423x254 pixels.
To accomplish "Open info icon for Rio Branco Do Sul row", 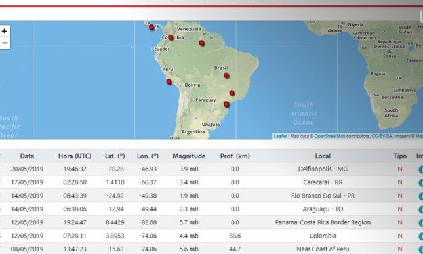I will pos(420,196).
